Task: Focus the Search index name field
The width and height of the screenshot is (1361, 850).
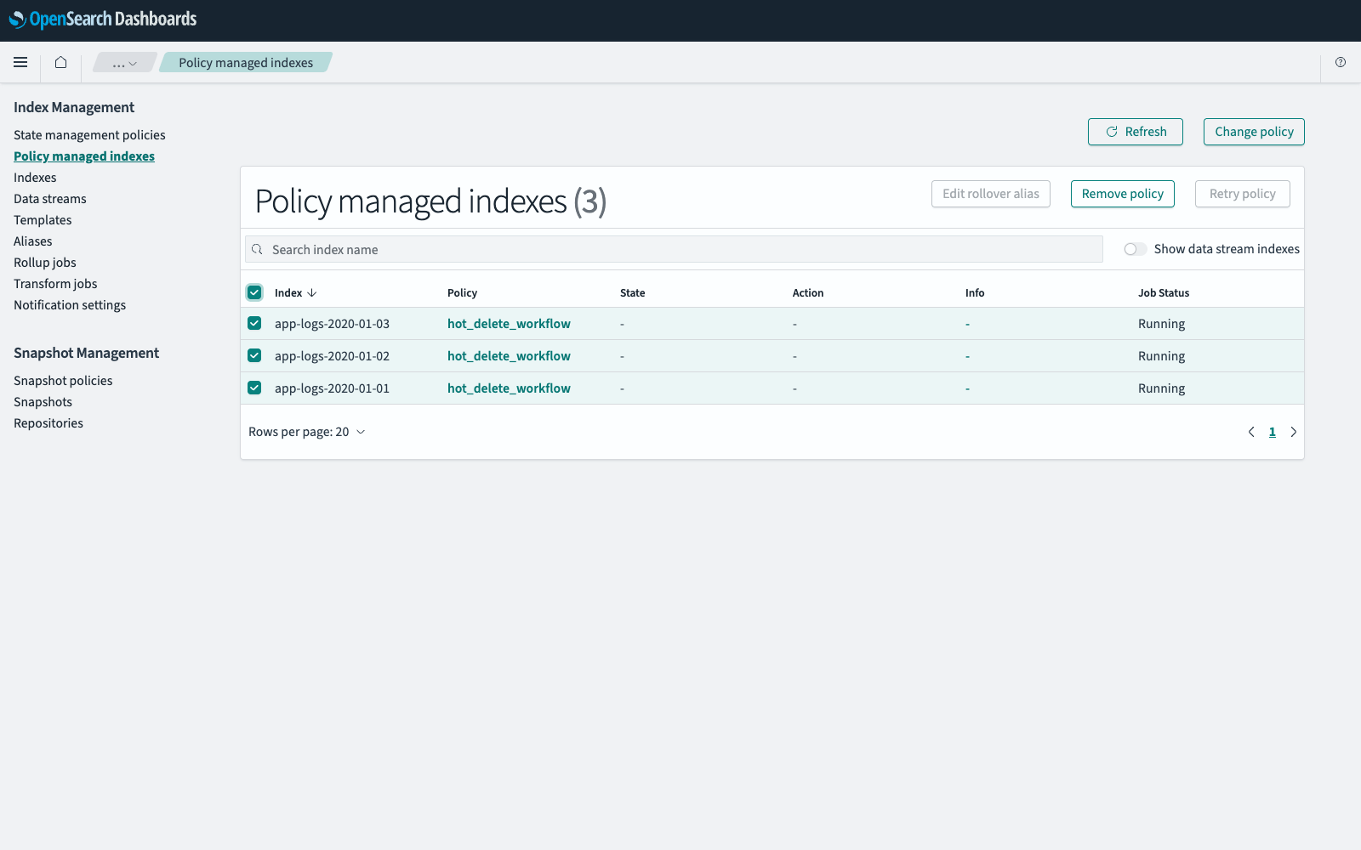Action: click(674, 249)
